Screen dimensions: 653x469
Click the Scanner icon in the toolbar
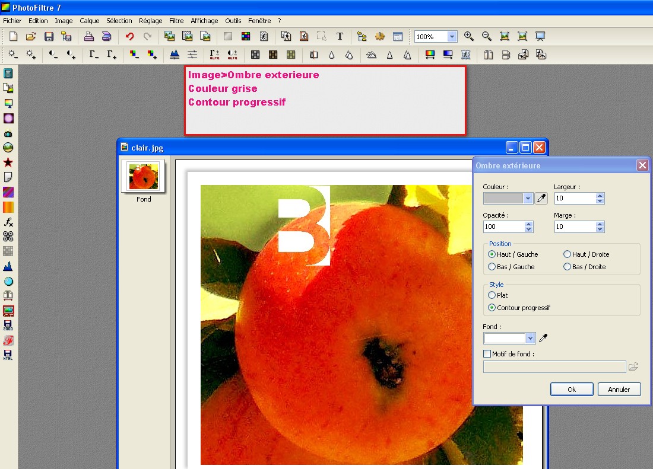coord(107,37)
